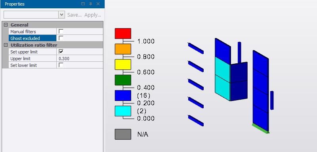Viewport: 317px width, 152px height.
Task: Select the green support at wall base
Action: (x=261, y=129)
